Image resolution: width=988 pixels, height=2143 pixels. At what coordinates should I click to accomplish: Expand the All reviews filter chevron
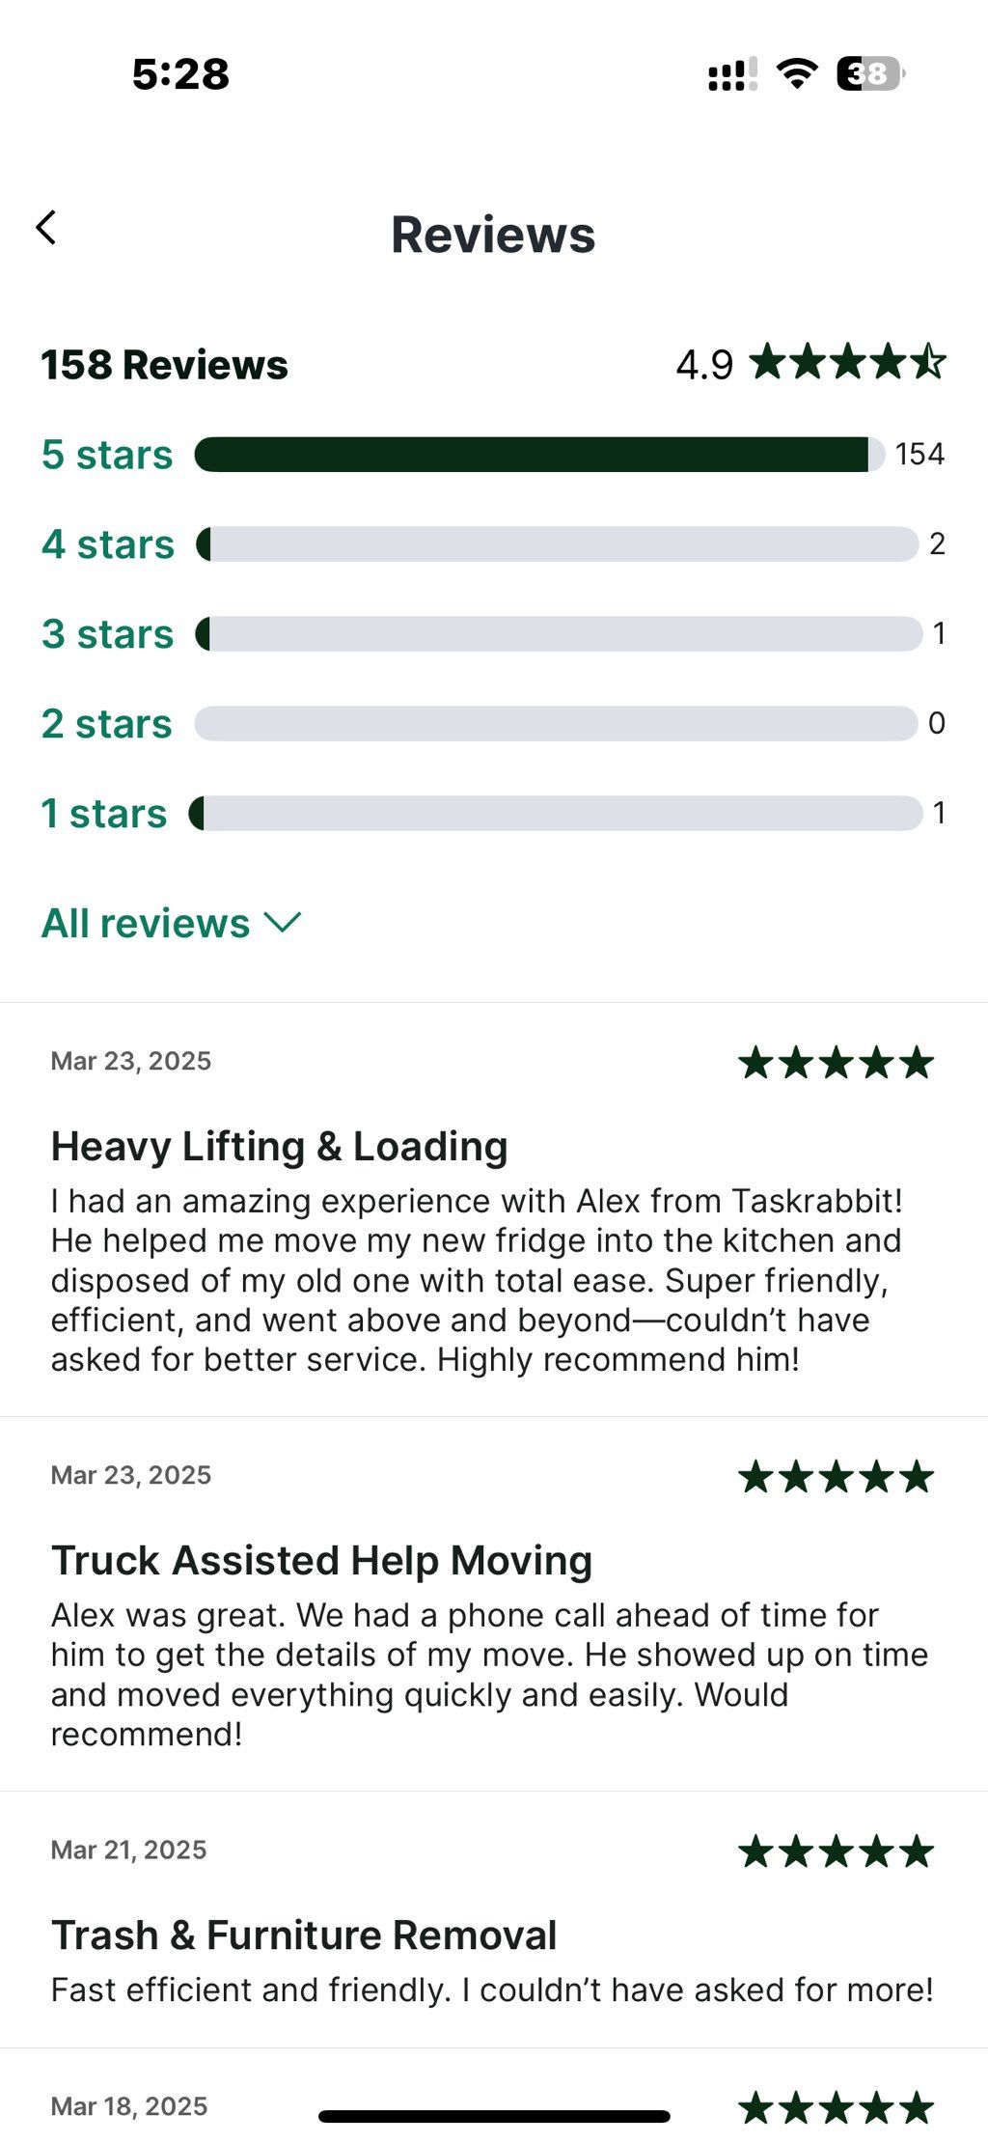[283, 923]
